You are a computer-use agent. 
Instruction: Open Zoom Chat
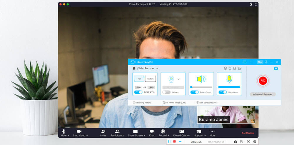pos(152,133)
